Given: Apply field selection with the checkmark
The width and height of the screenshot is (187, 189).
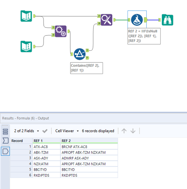Looking at the screenshot, I should [45, 131].
